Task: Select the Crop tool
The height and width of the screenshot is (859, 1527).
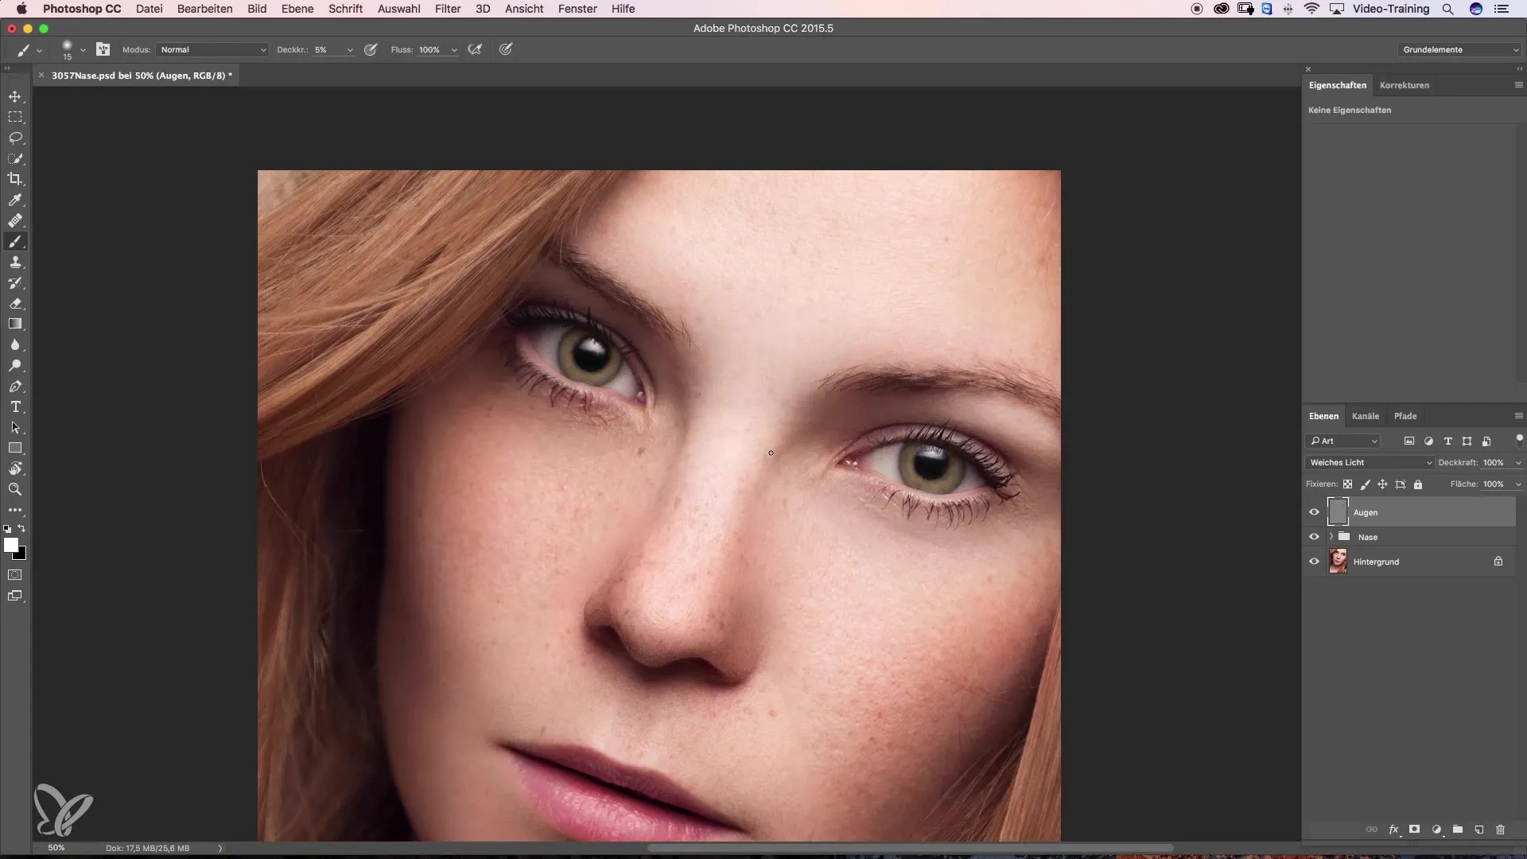Action: [15, 179]
